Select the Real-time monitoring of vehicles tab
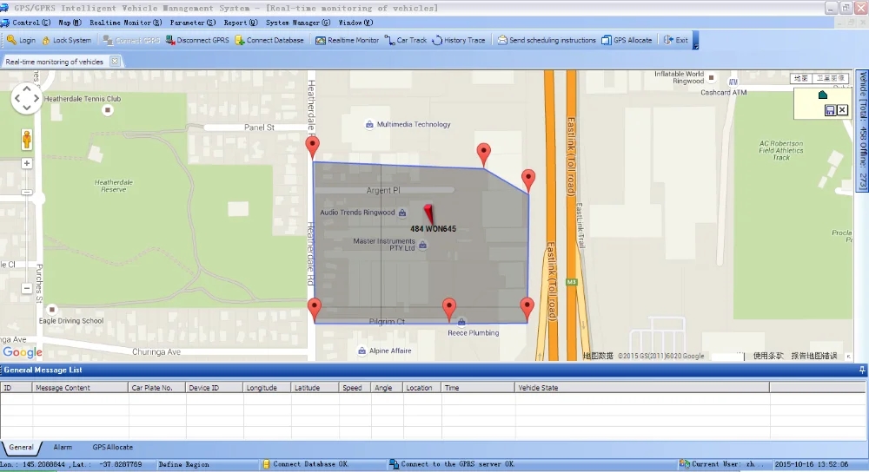 pos(54,62)
